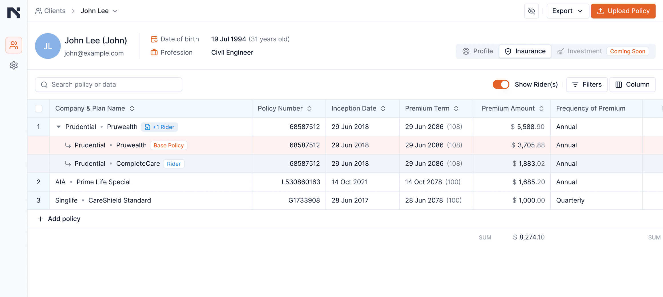Open the Clients panel in sidebar
Viewport: 663px width, 297px height.
click(13, 45)
